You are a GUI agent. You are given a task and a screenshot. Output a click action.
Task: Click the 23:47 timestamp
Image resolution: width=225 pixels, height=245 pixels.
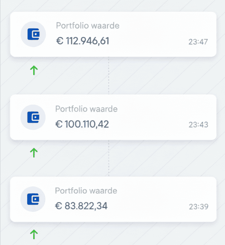(x=198, y=42)
